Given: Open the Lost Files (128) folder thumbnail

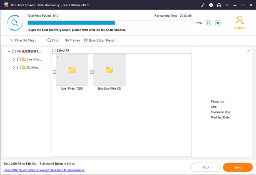Looking at the screenshot, I should [72, 70].
